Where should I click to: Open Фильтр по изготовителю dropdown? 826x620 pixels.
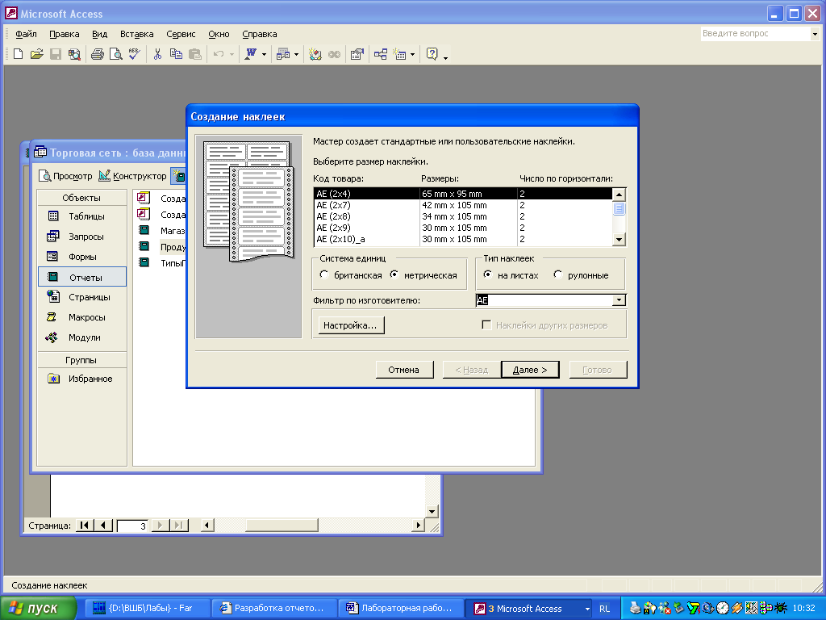click(x=619, y=300)
